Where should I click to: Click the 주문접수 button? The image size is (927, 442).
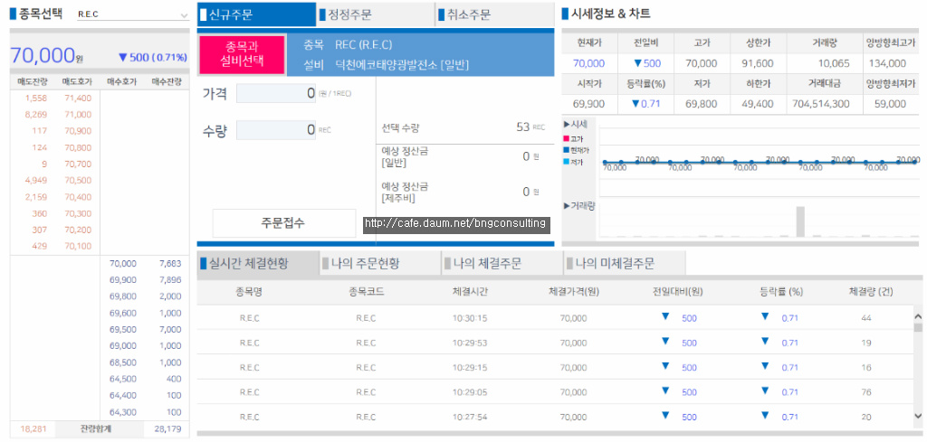coord(284,223)
